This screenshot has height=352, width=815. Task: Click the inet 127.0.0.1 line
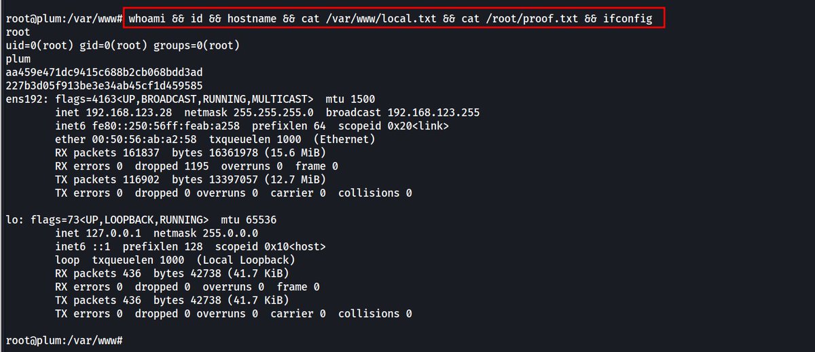pyautogui.click(x=156, y=233)
